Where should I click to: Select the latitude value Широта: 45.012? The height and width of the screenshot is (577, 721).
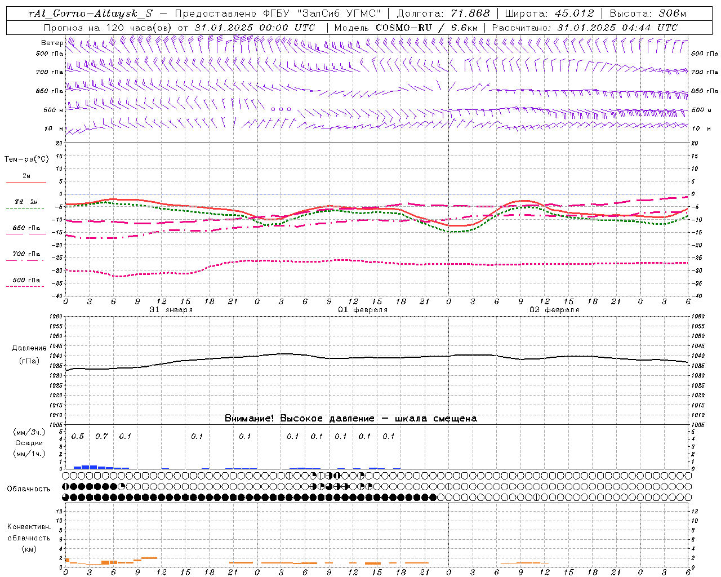tap(549, 14)
